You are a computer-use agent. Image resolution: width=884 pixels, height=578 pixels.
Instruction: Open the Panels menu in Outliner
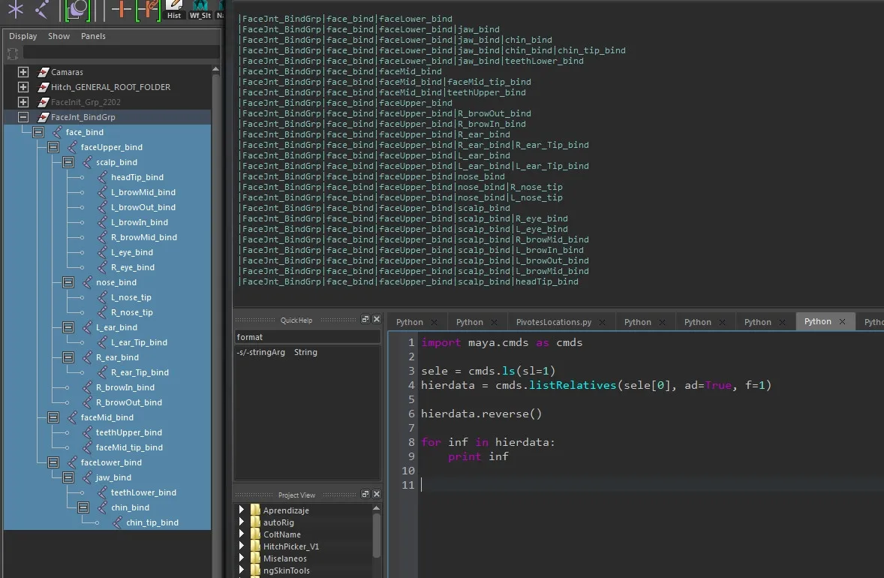[93, 36]
